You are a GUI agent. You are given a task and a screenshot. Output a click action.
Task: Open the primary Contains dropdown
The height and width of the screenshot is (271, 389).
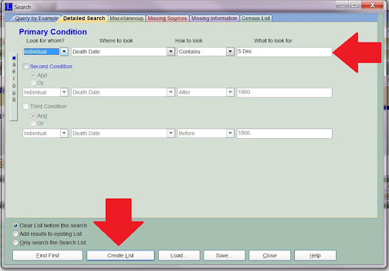pyautogui.click(x=230, y=52)
